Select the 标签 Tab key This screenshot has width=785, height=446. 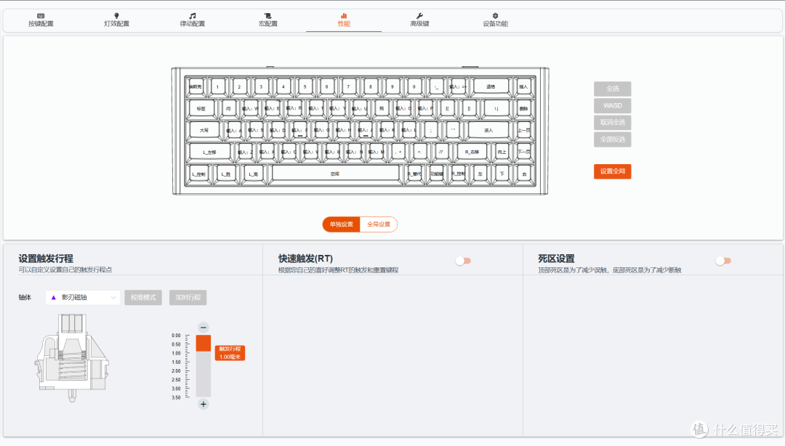point(201,108)
